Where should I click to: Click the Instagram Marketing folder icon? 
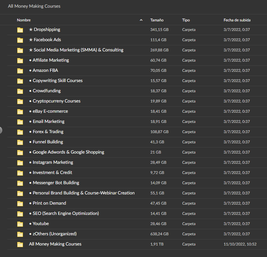[20, 163]
